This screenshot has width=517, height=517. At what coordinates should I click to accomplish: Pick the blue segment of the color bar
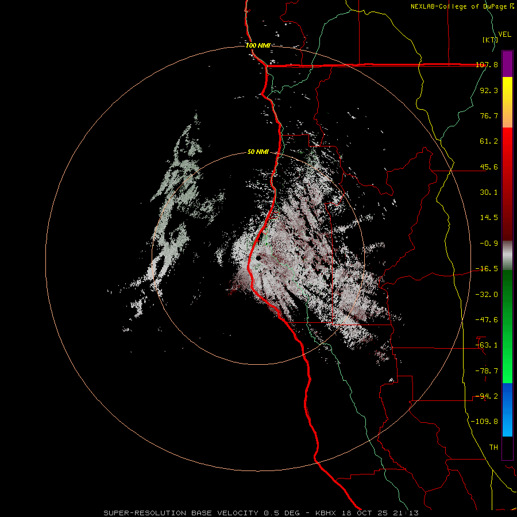(507, 410)
